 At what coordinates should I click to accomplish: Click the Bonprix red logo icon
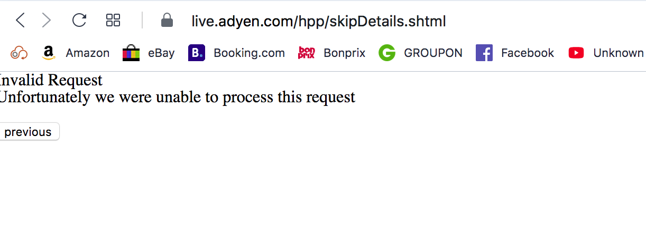tap(307, 53)
